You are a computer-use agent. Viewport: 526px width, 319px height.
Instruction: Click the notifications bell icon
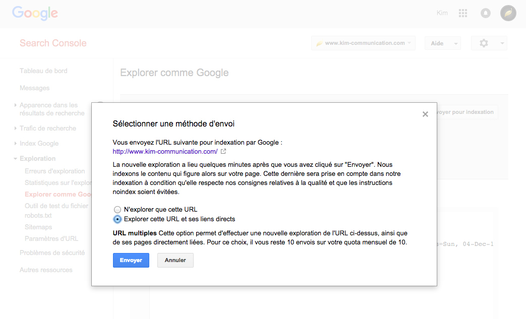(486, 14)
